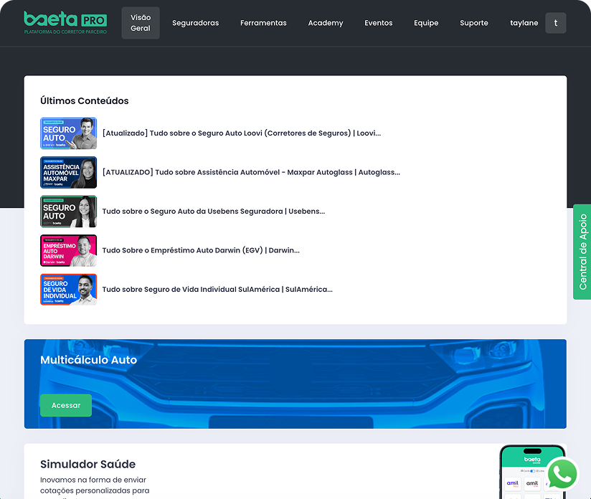Click the Simulador Saúde heading
The width and height of the screenshot is (591, 499).
[x=88, y=464]
